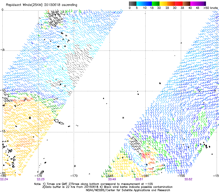Click the yellow 20-25 knots legend segment

pyautogui.click(x=163, y=4)
